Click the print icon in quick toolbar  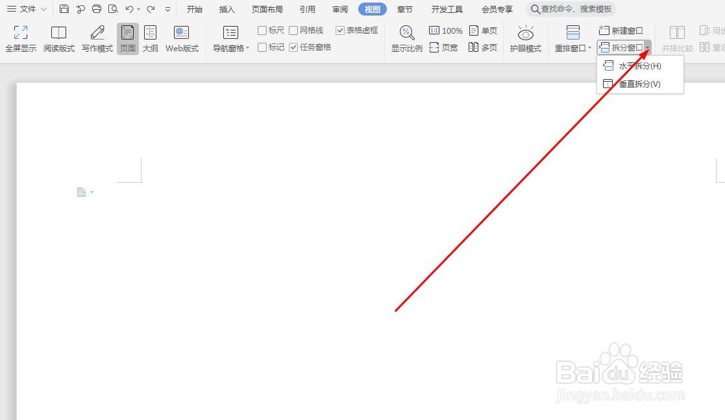point(97,9)
